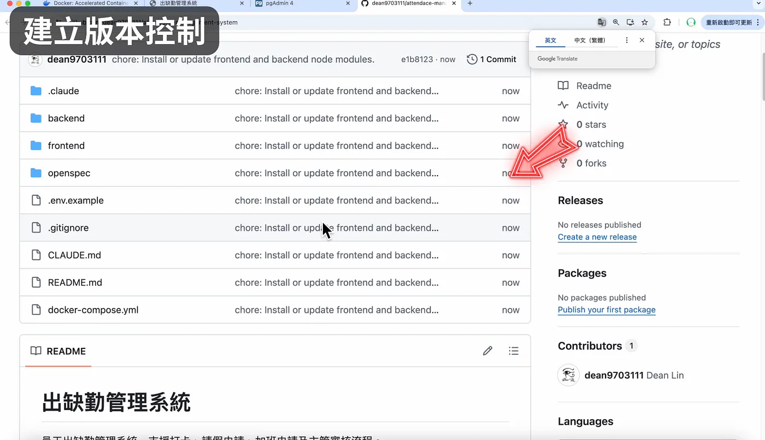Click the zoom magnifier icon in address bar

[616, 22]
